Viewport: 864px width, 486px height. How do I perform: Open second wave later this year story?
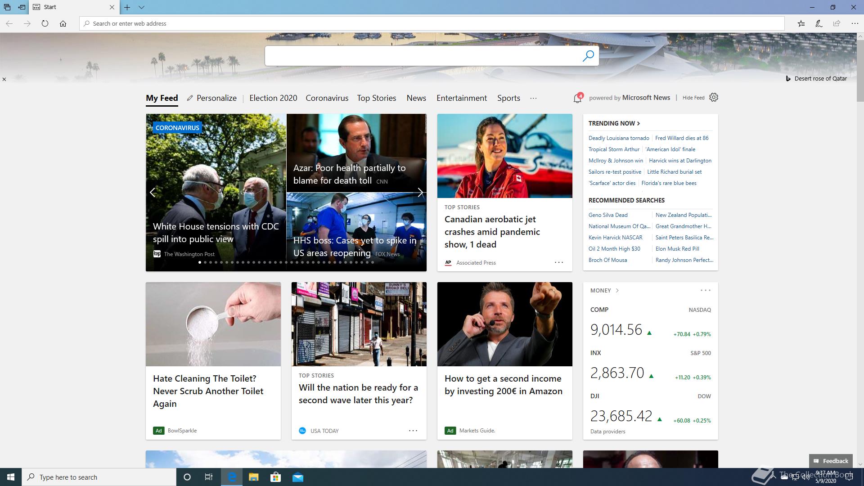(x=358, y=394)
